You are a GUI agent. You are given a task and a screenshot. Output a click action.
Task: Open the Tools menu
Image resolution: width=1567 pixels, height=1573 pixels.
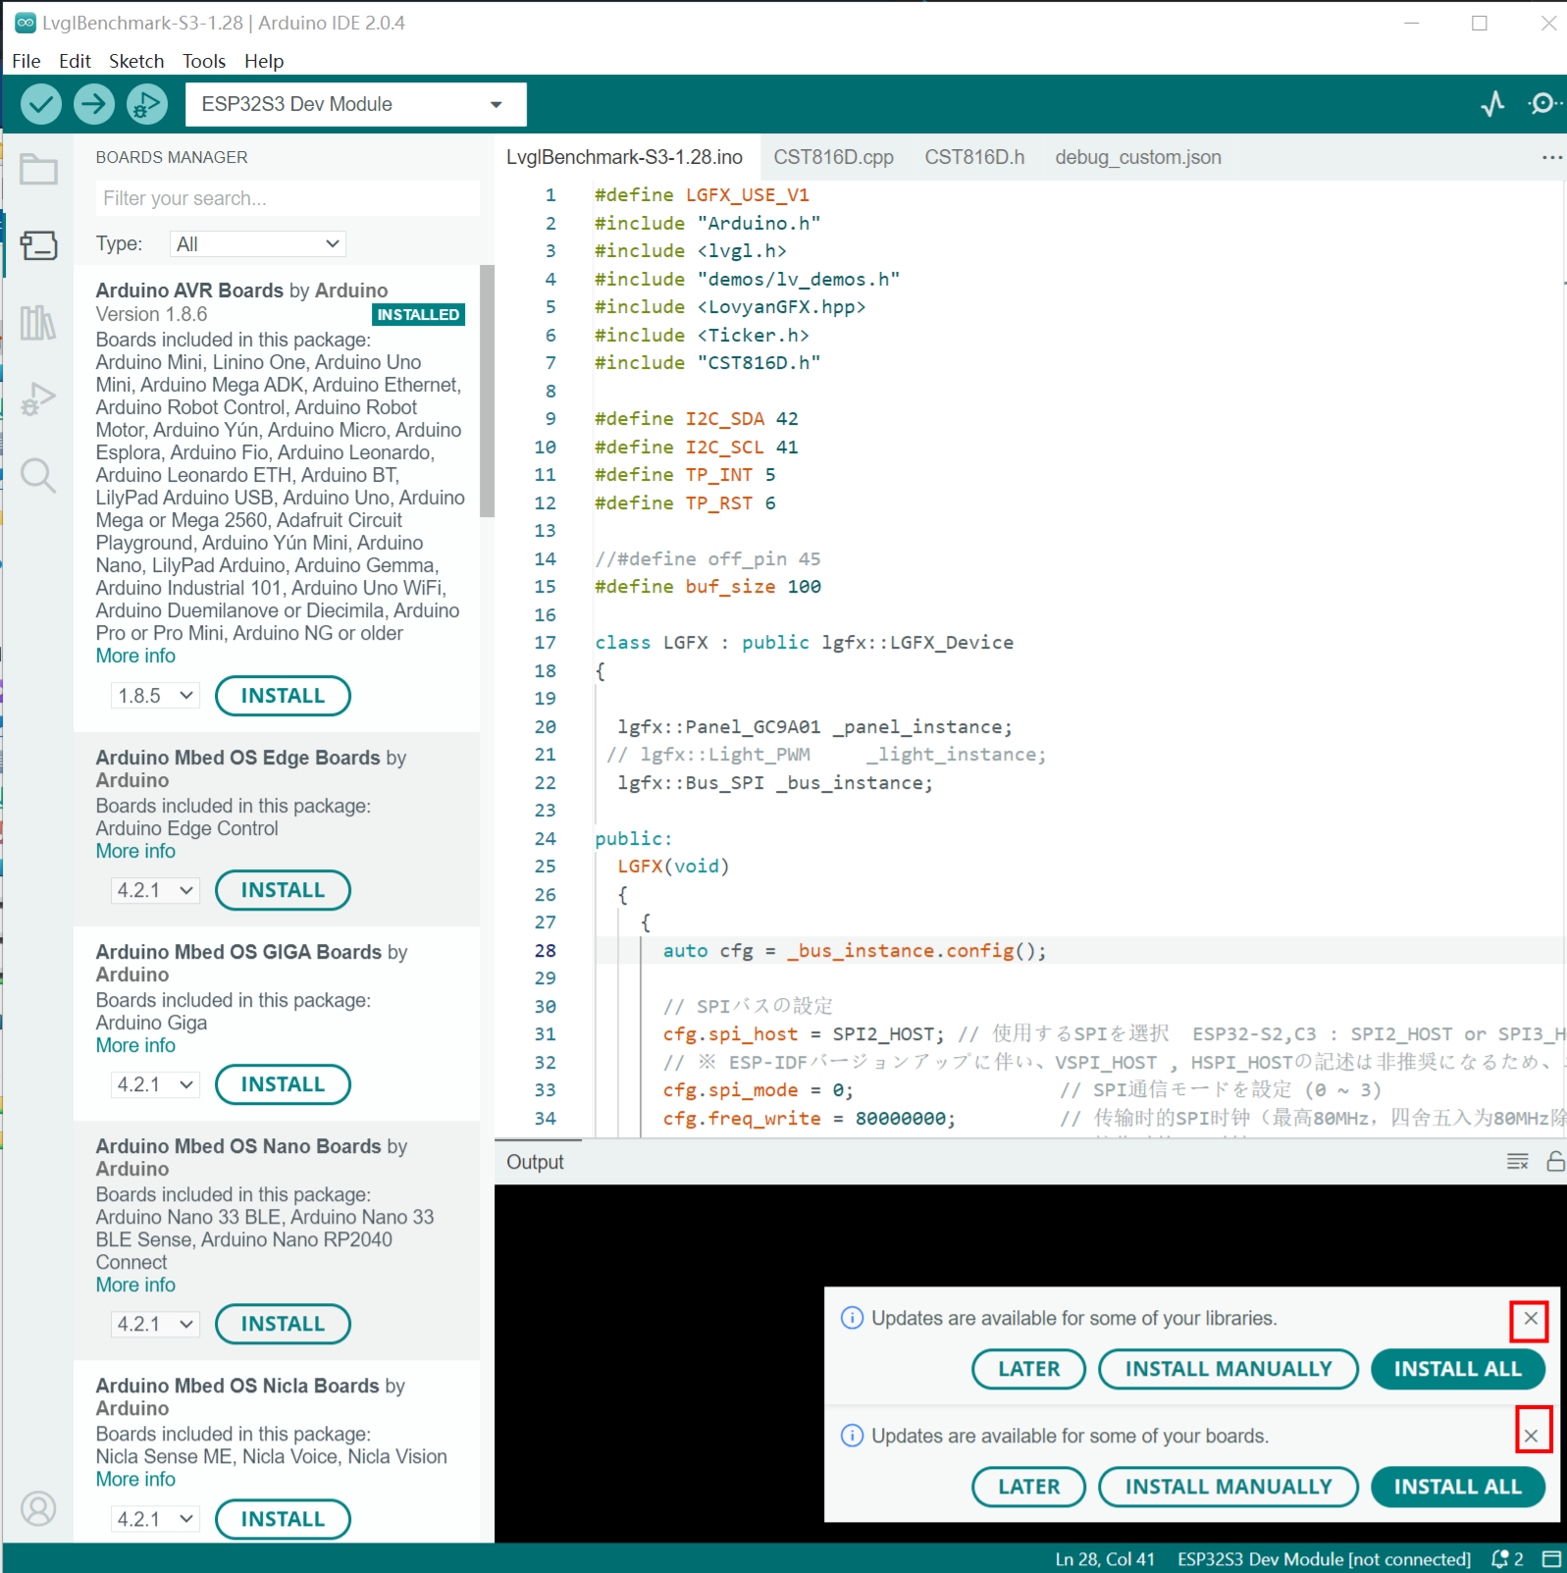tap(204, 61)
